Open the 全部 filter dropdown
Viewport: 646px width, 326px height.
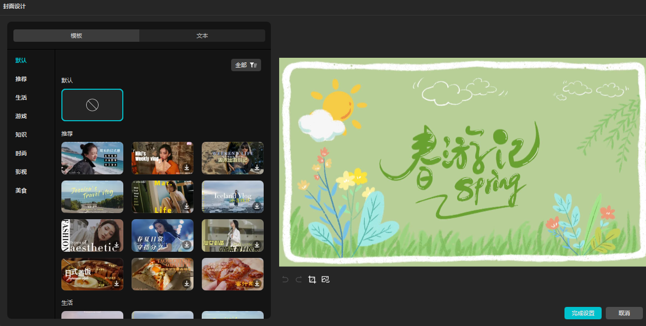click(246, 65)
